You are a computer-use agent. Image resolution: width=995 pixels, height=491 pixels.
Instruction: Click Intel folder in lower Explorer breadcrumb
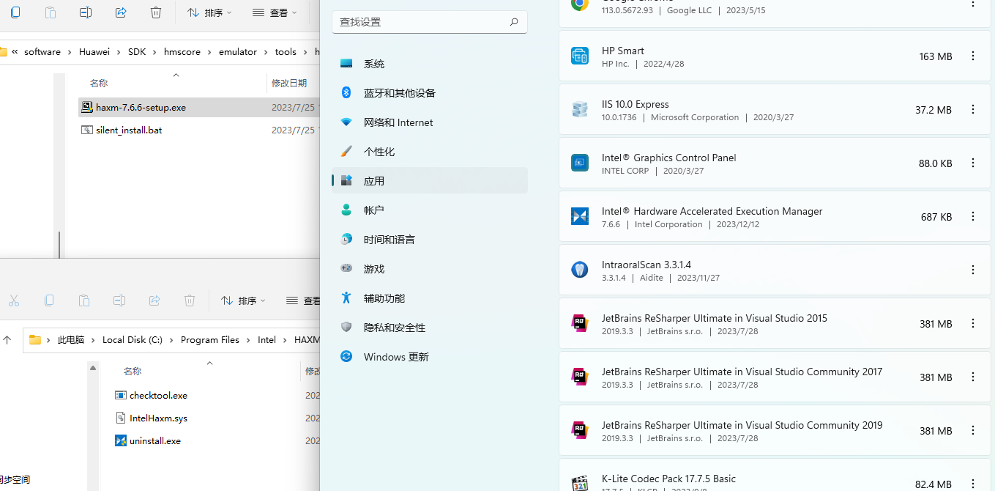click(267, 340)
